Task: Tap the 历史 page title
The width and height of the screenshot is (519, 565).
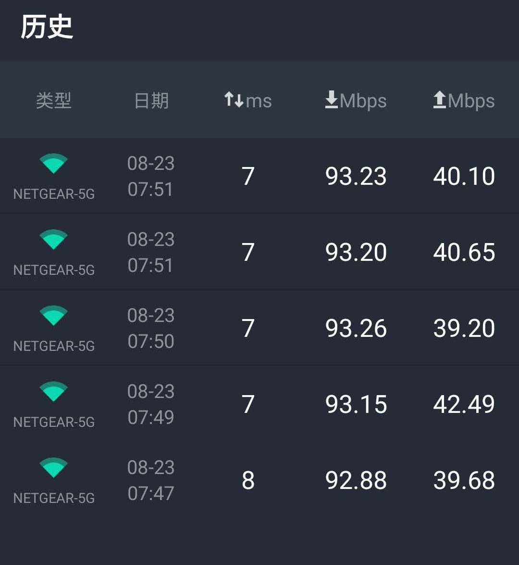Action: 47,27
